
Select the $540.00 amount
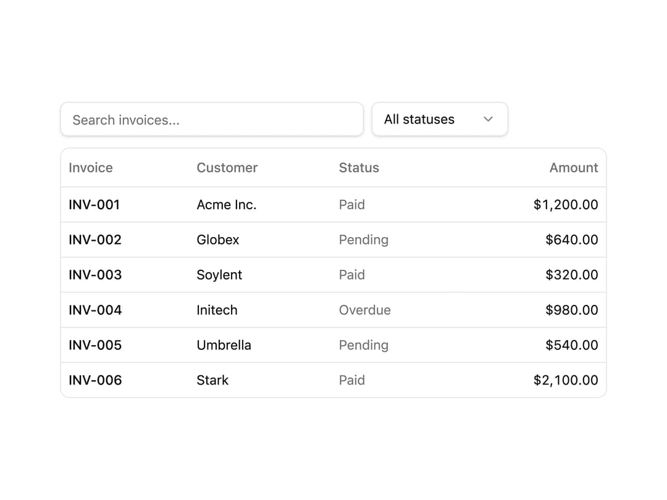[572, 345]
